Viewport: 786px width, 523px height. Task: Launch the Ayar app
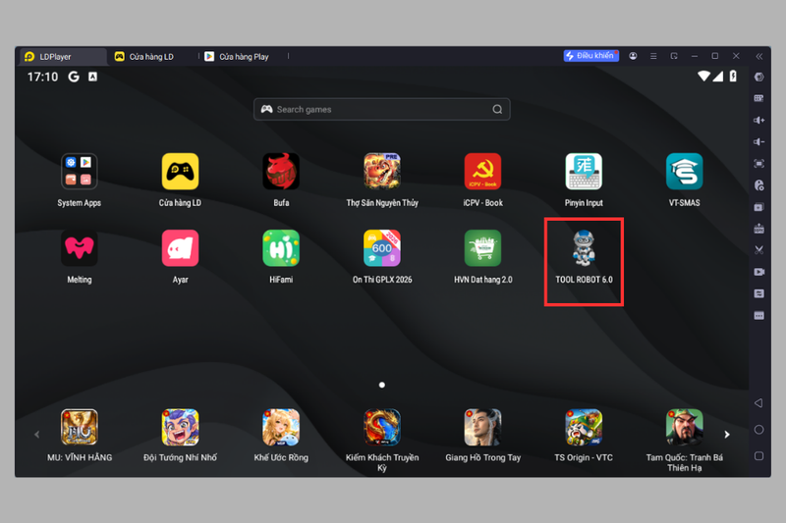click(x=180, y=248)
